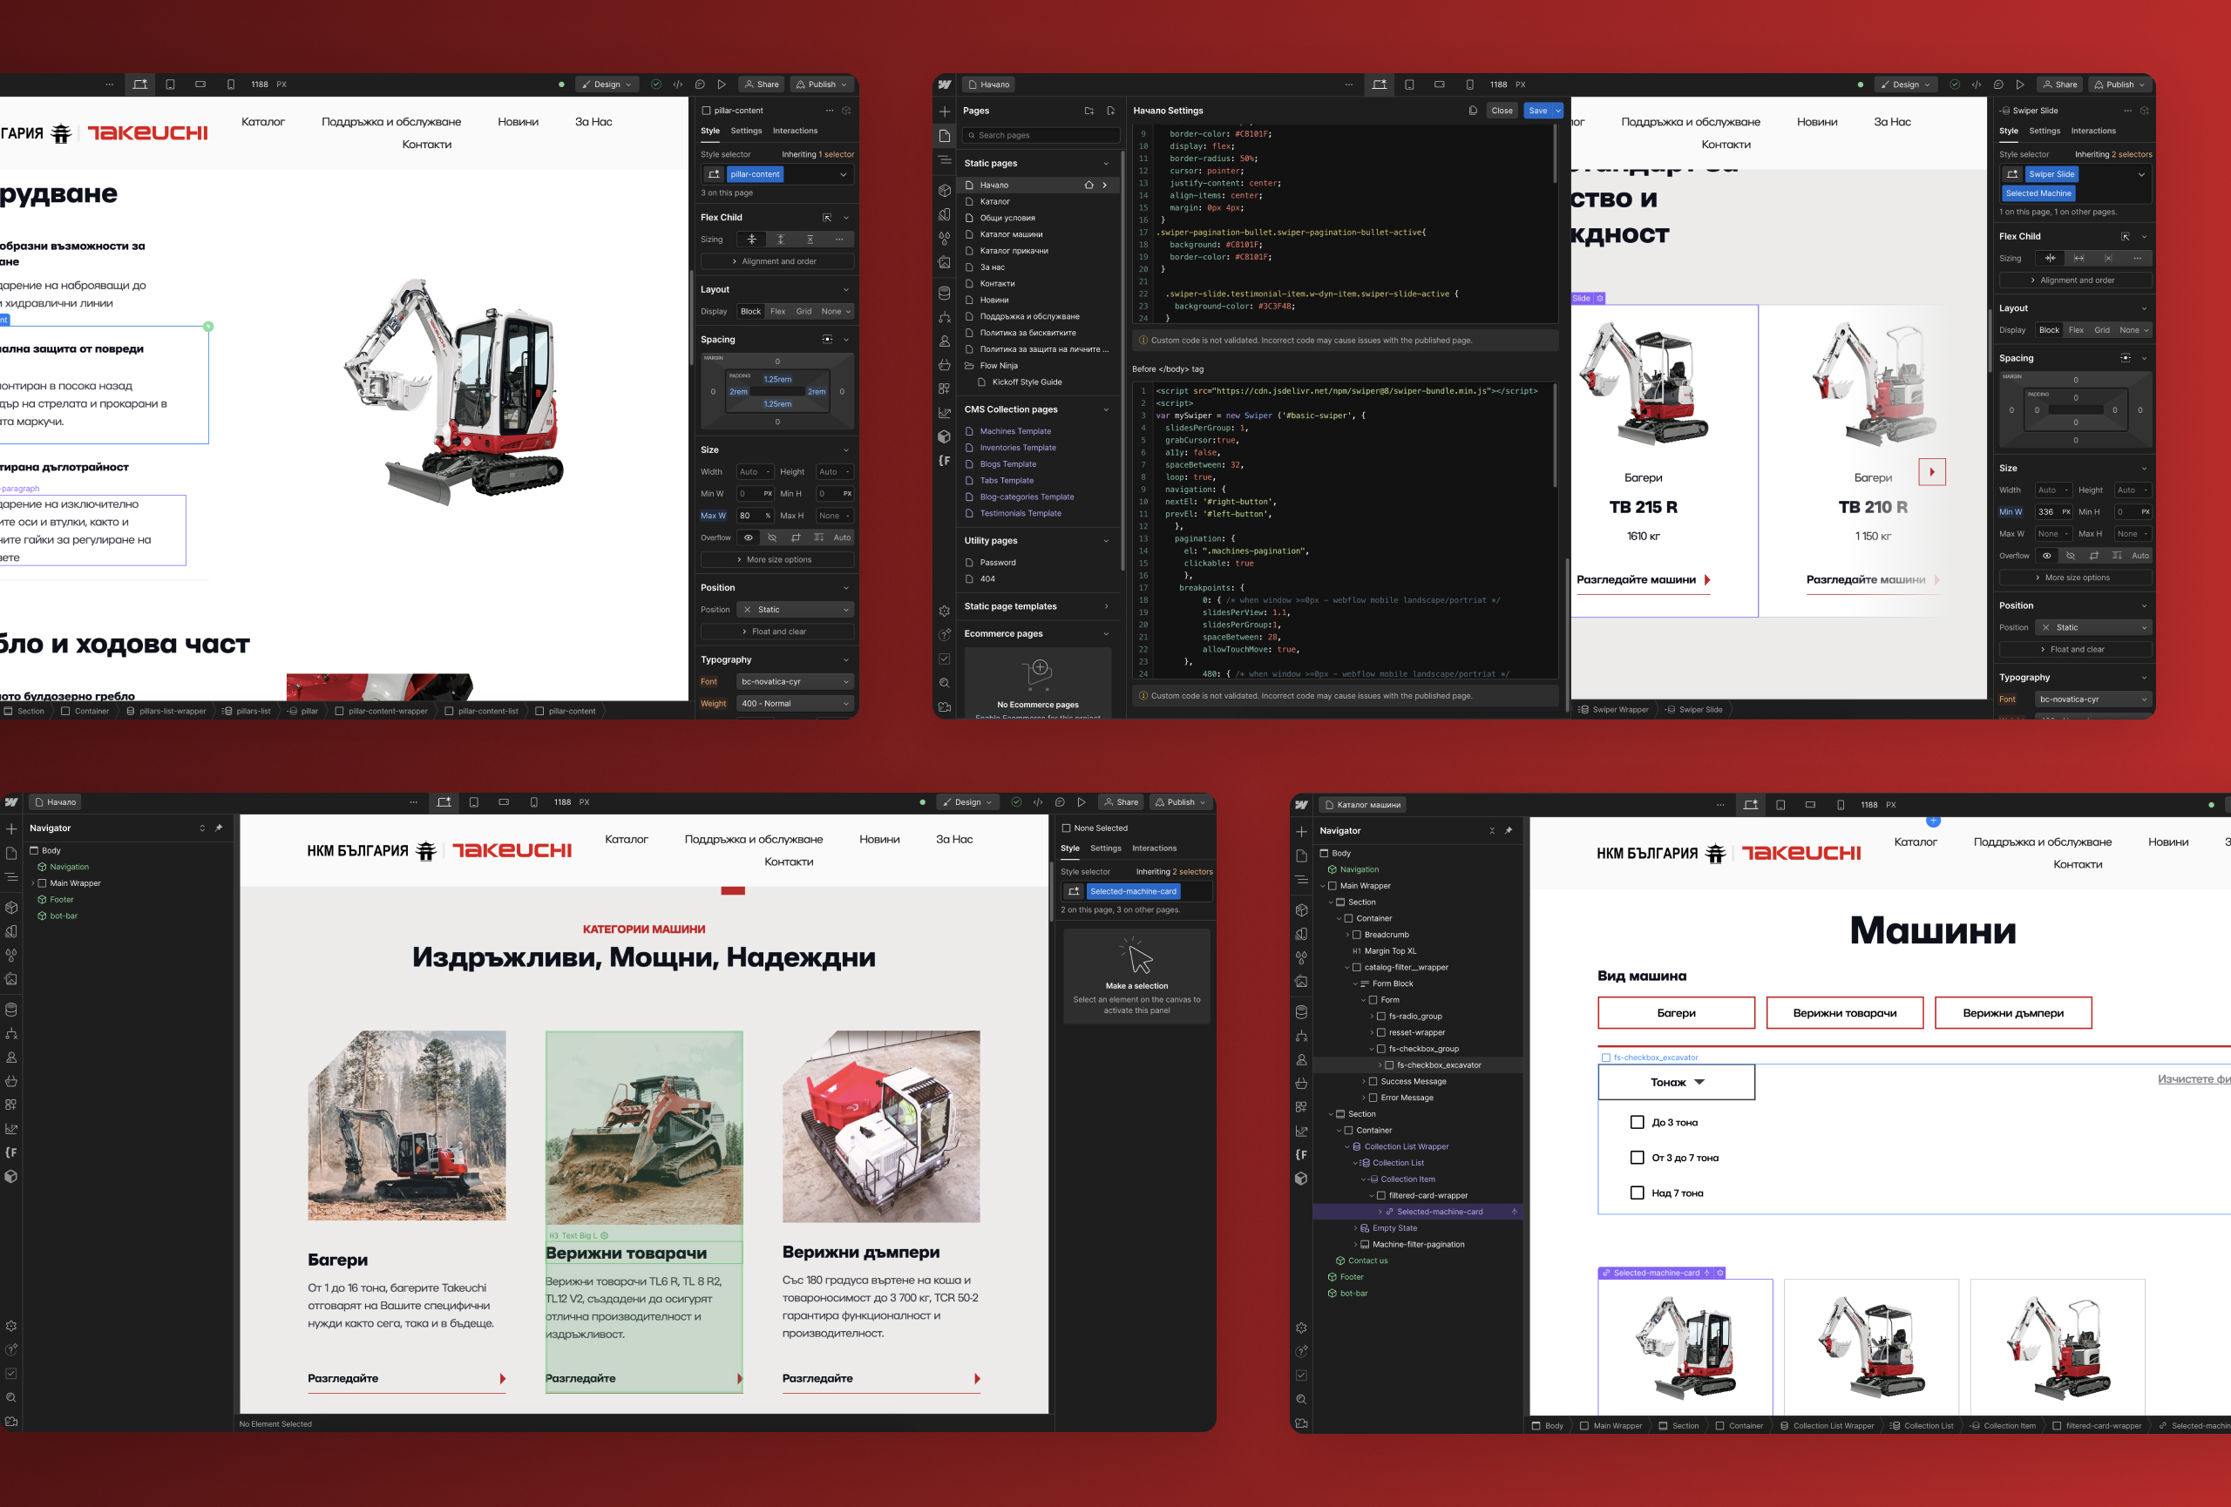The image size is (2231, 1507).
Task: Click the Search pages input field
Action: pos(1041,135)
